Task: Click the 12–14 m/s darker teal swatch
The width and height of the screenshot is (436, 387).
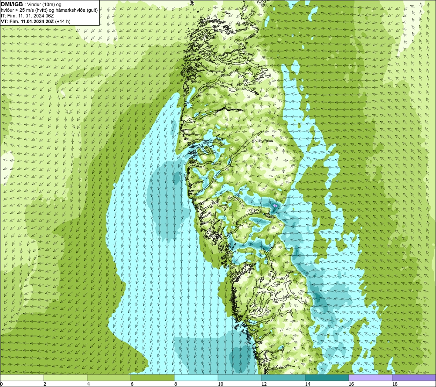Action: point(283,377)
